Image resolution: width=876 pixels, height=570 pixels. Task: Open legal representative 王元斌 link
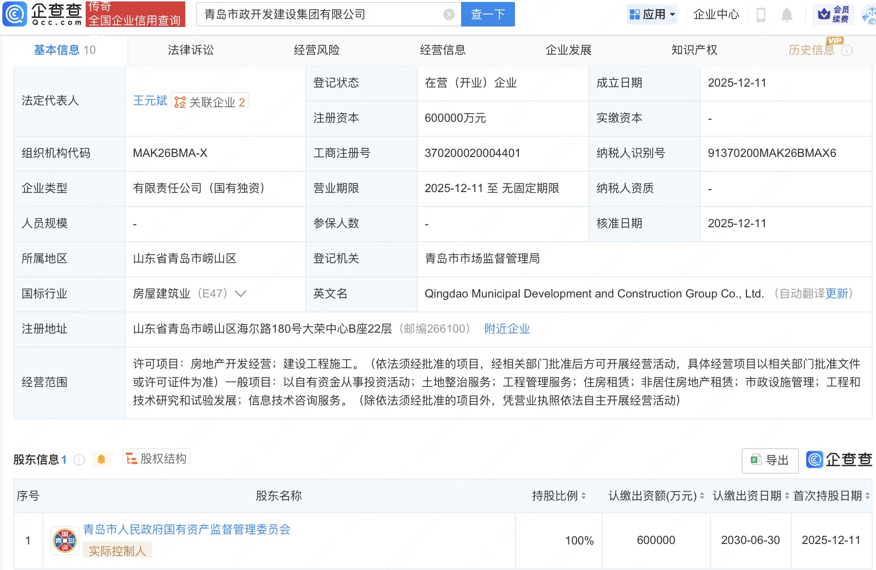150,101
